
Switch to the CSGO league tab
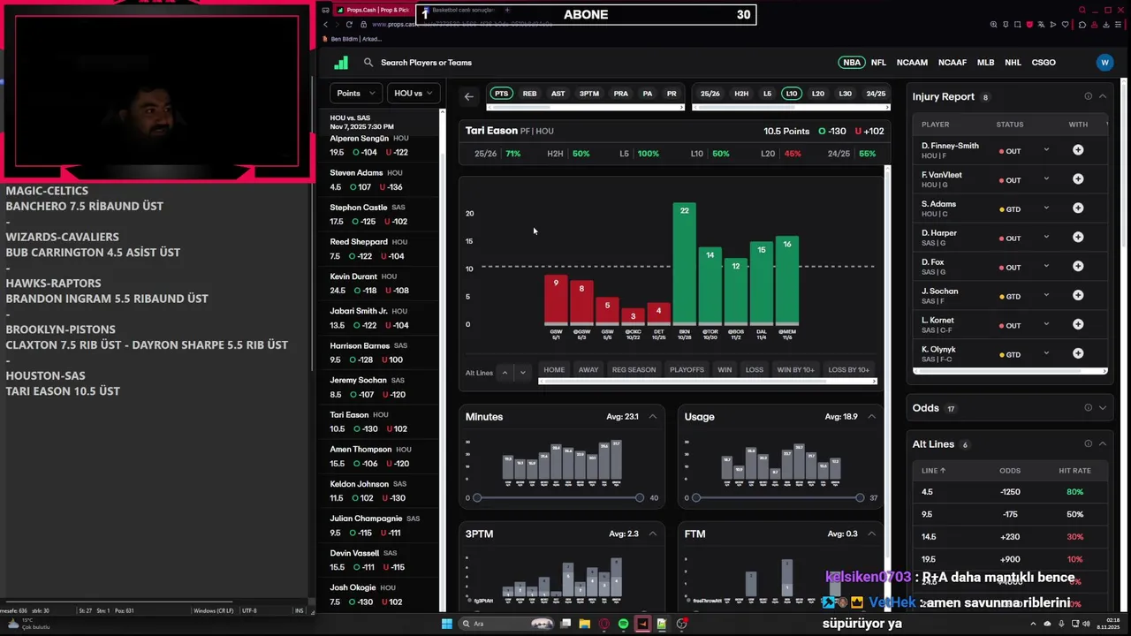(1044, 63)
